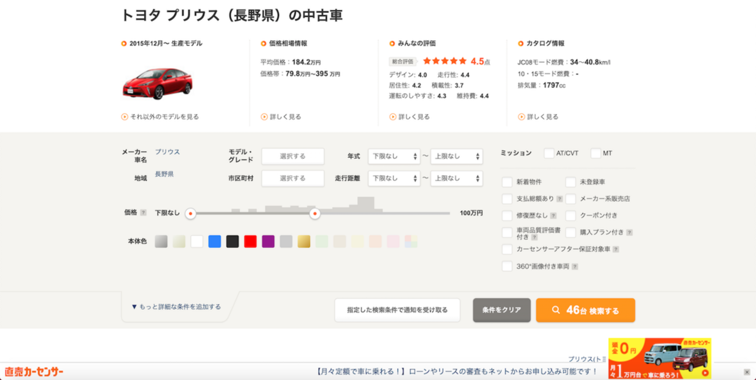
Task: Click help icon beside 360°画像付き車両
Action: click(575, 267)
